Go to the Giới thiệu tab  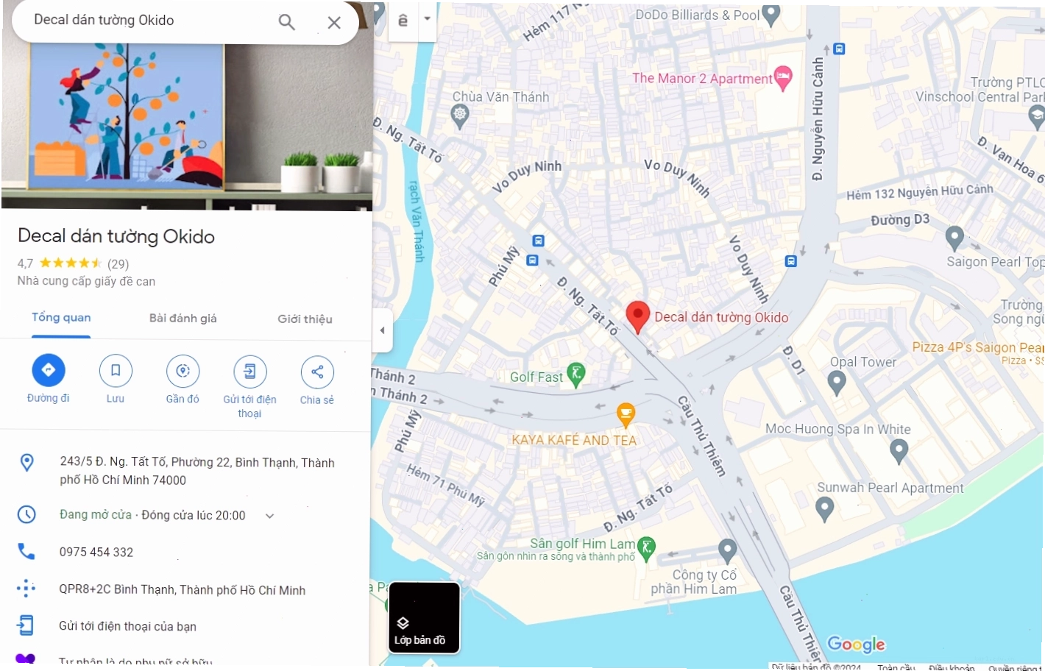[x=305, y=319]
